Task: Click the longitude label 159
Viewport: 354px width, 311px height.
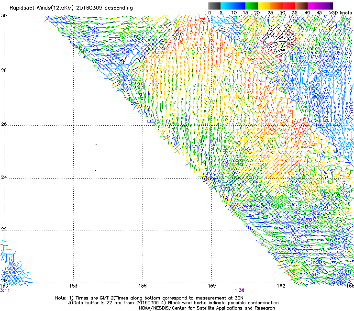Action: [212, 286]
